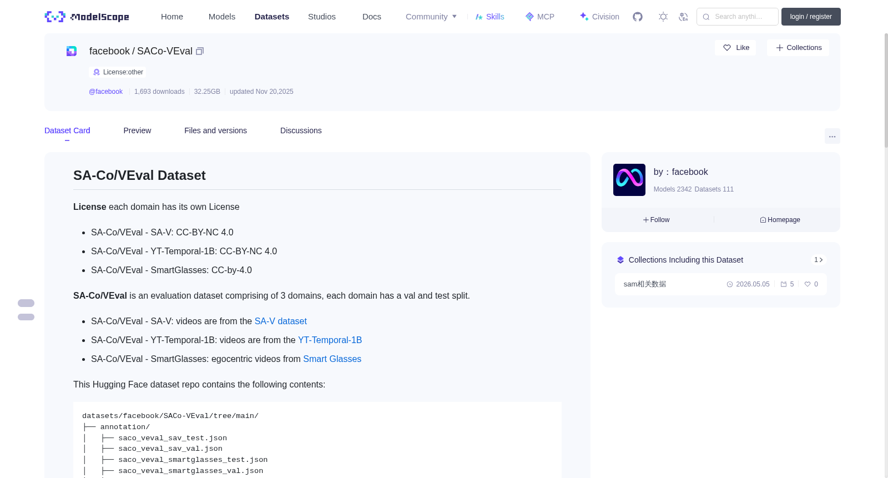The image size is (888, 478).
Task: Select the Dataset Card tab
Action: [67, 130]
